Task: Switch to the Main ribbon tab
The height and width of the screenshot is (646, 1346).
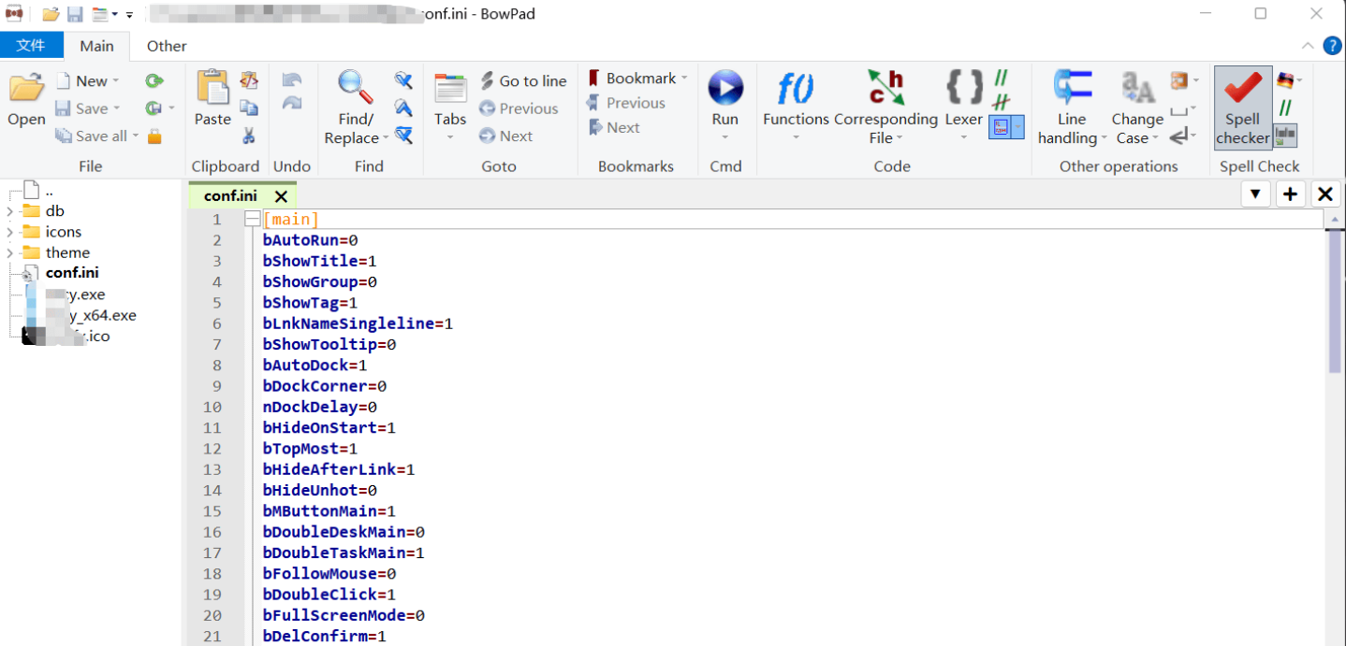Action: pos(96,46)
